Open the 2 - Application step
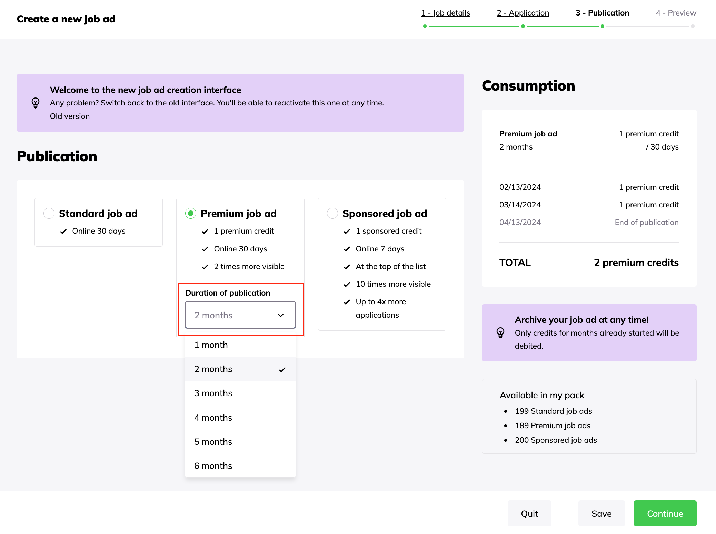Viewport: 716px width, 534px height. point(523,13)
